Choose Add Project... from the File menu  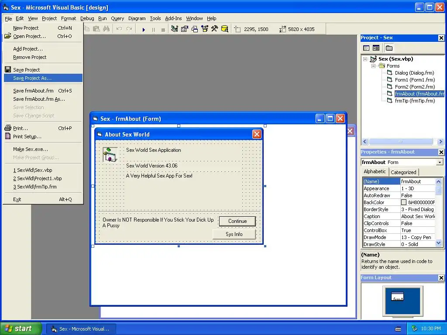[x=43, y=49]
